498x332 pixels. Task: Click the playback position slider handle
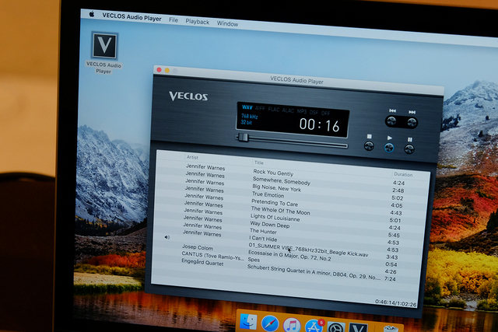[243, 138]
